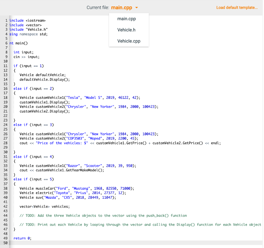Image resolution: width=264 pixels, height=248 pixels.
Task: Click the electric Toyota Prius line
Action: click(73, 193)
